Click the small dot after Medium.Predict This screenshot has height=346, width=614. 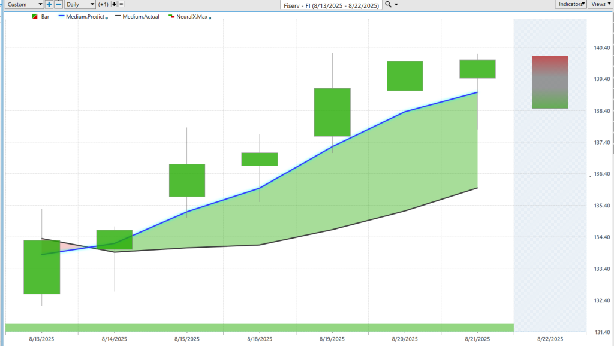(x=107, y=18)
